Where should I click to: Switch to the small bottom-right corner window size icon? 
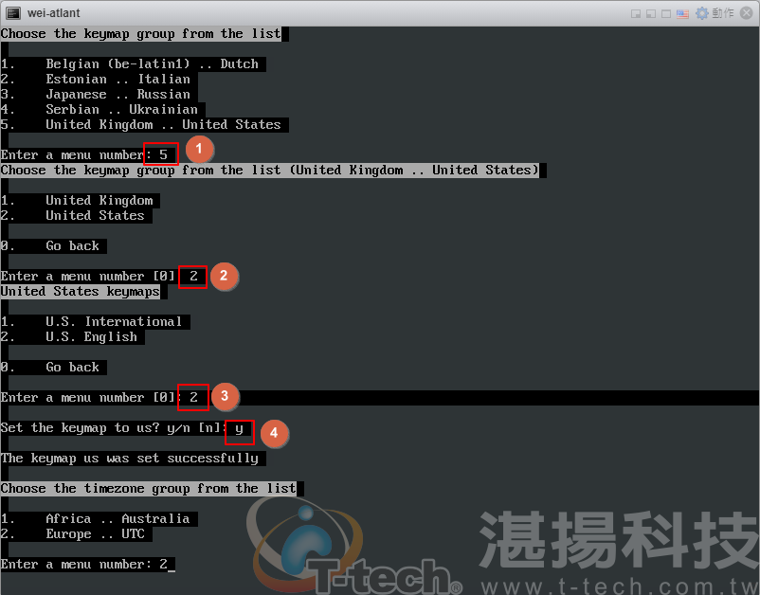point(636,13)
